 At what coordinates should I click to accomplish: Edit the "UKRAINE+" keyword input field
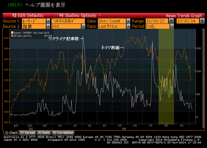tap(68, 21)
